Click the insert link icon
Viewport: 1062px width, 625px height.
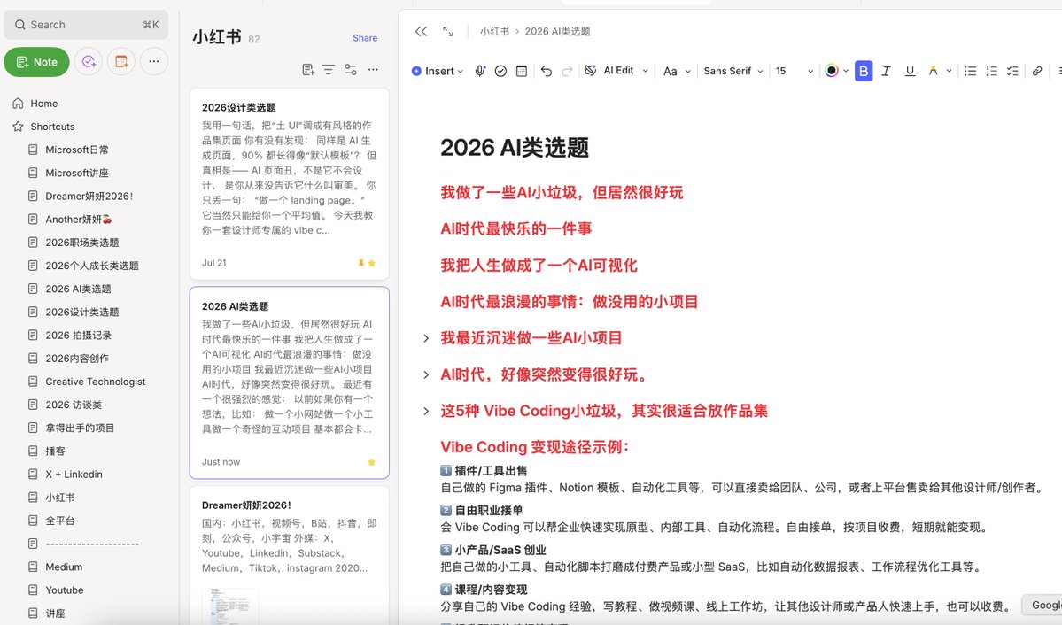click(1037, 71)
